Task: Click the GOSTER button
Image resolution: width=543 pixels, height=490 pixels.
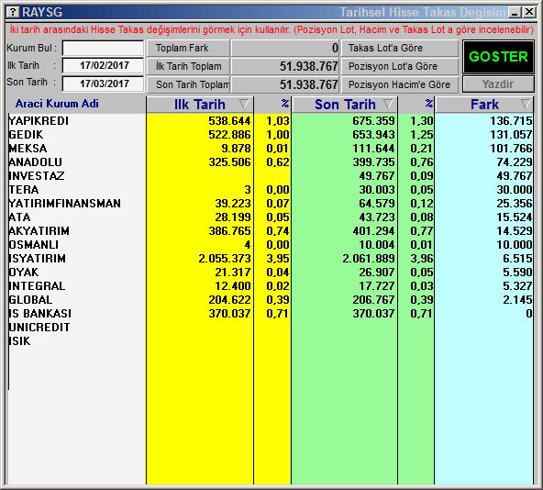Action: (498, 57)
